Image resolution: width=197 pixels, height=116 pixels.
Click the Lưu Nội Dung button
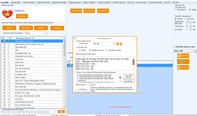click(82, 90)
